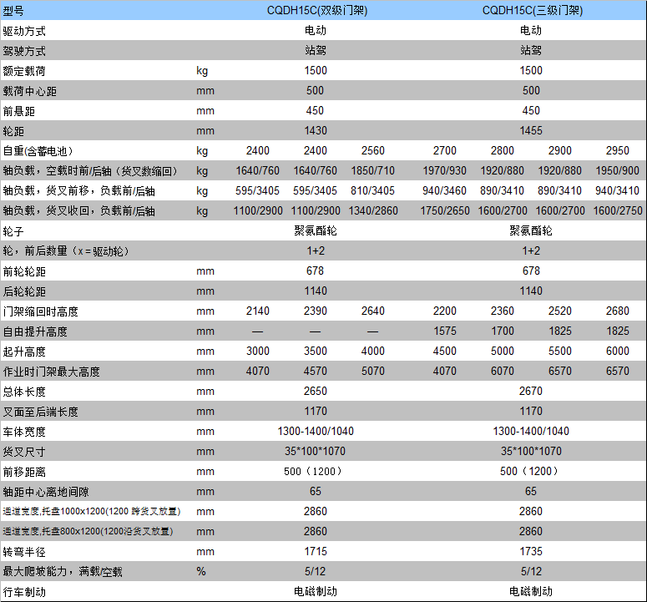Select the 型号 header cell
Image resolution: width=647 pixels, height=602 pixels.
(14, 11)
